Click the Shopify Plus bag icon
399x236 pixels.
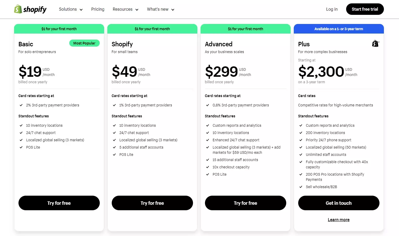pos(376,44)
